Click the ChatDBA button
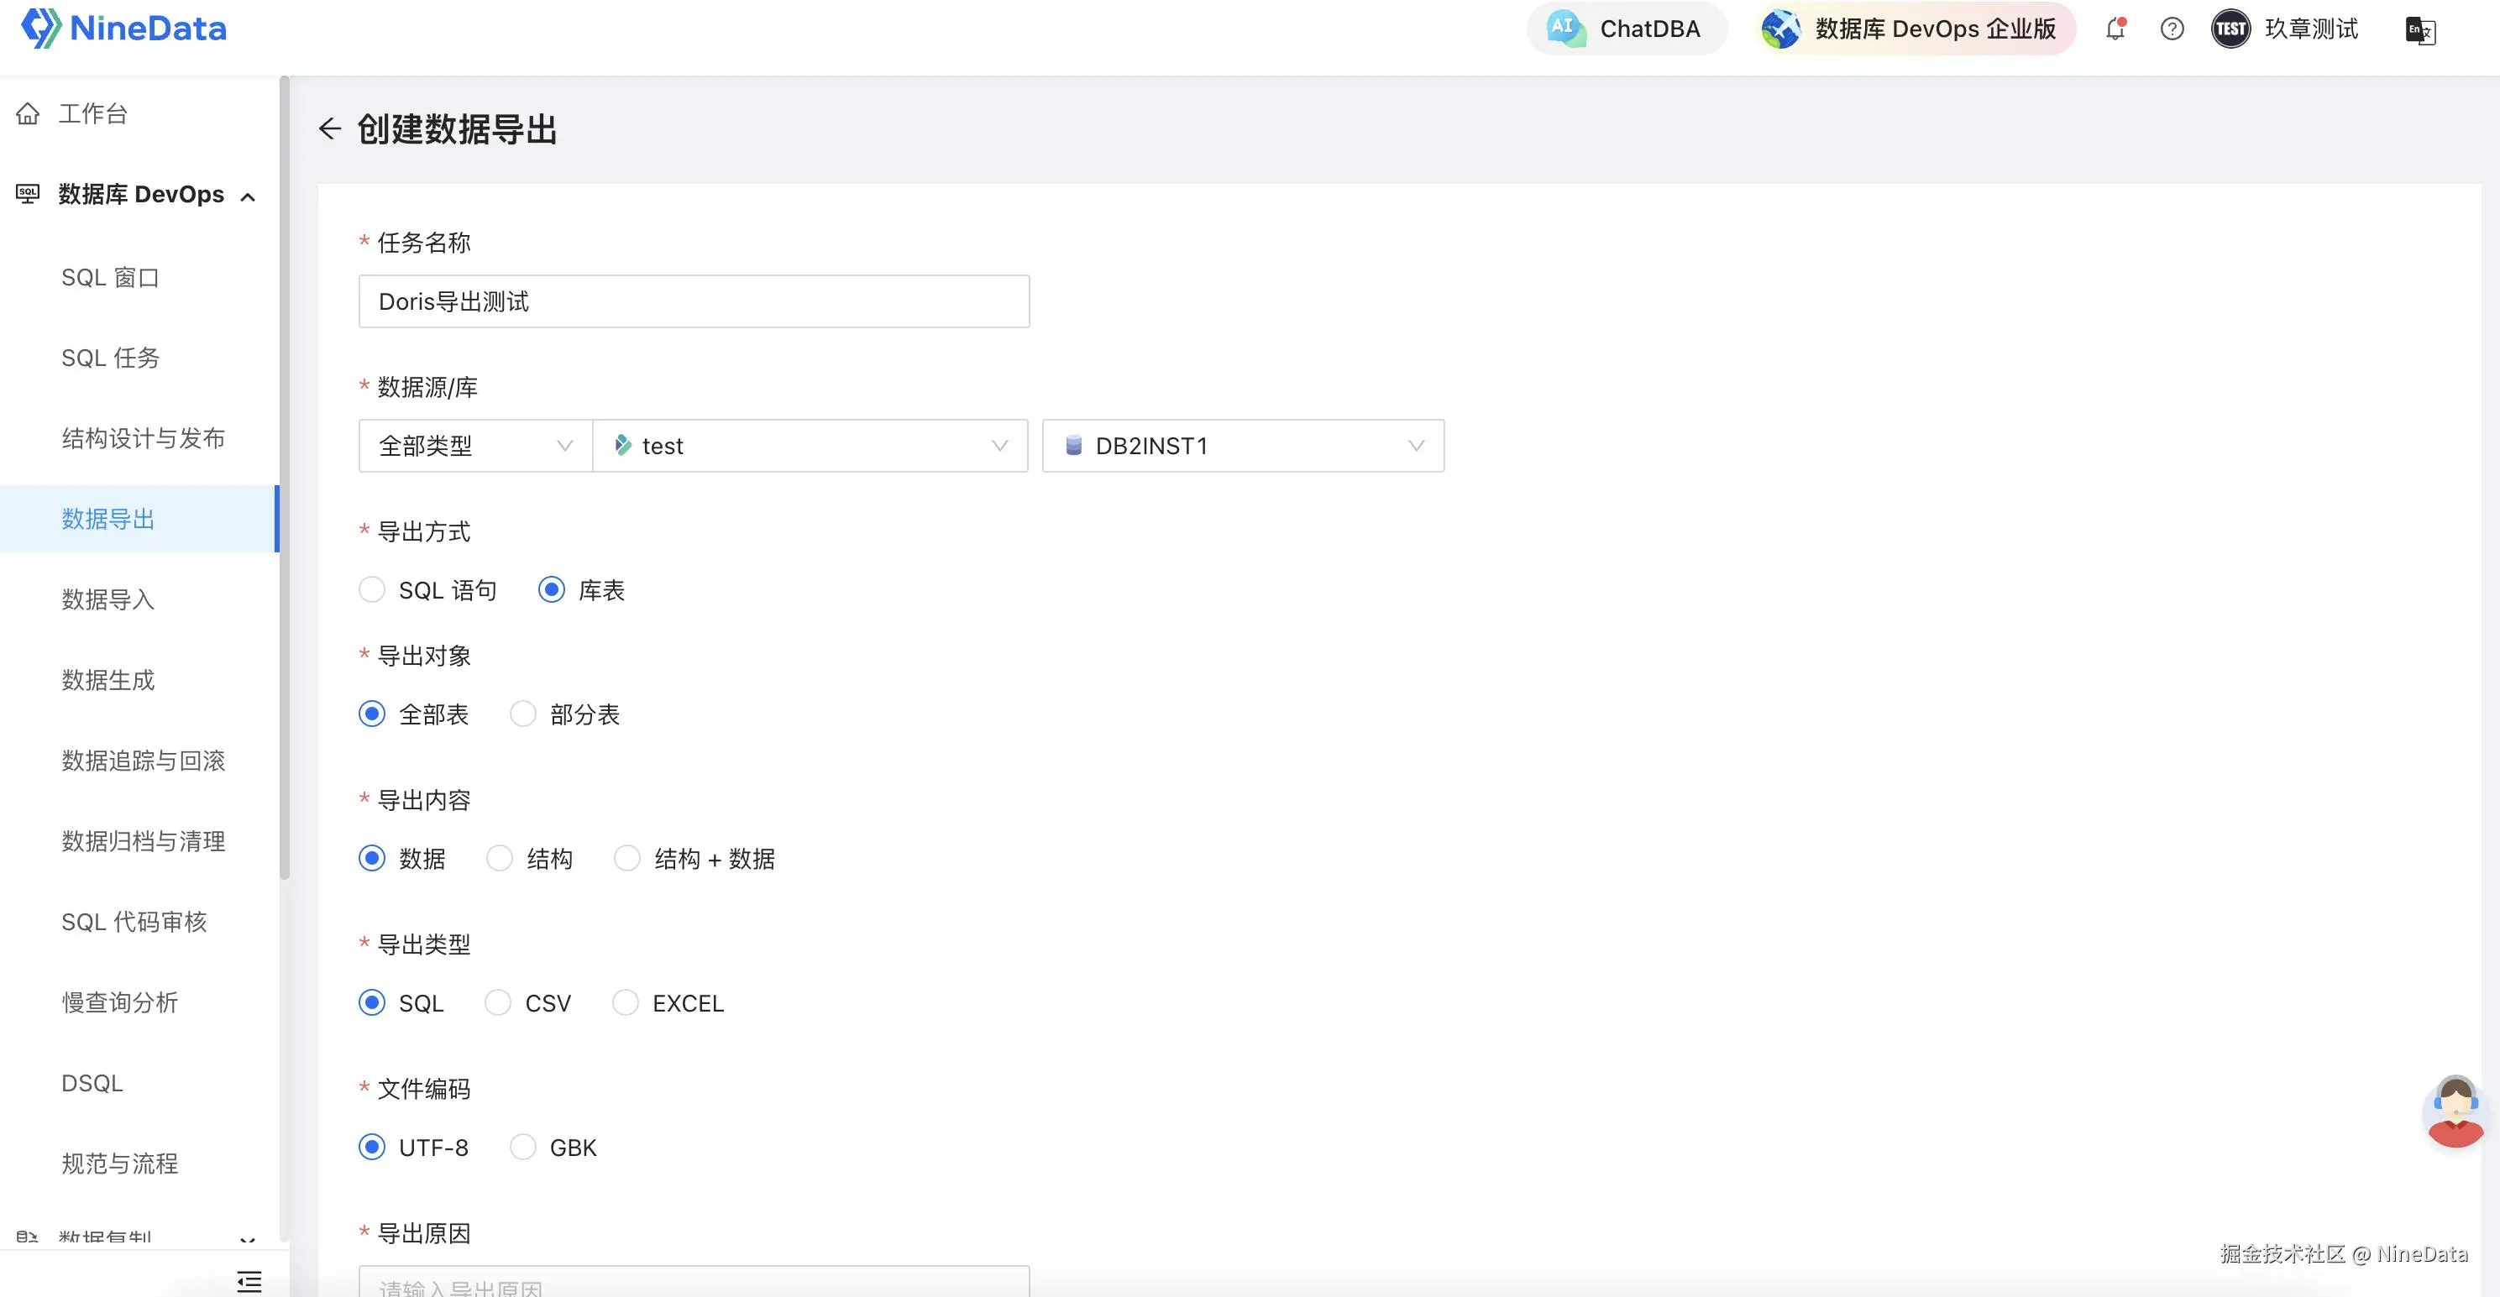This screenshot has height=1297, width=2500. [x=1627, y=29]
